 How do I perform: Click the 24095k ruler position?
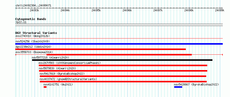(x=96, y=10)
